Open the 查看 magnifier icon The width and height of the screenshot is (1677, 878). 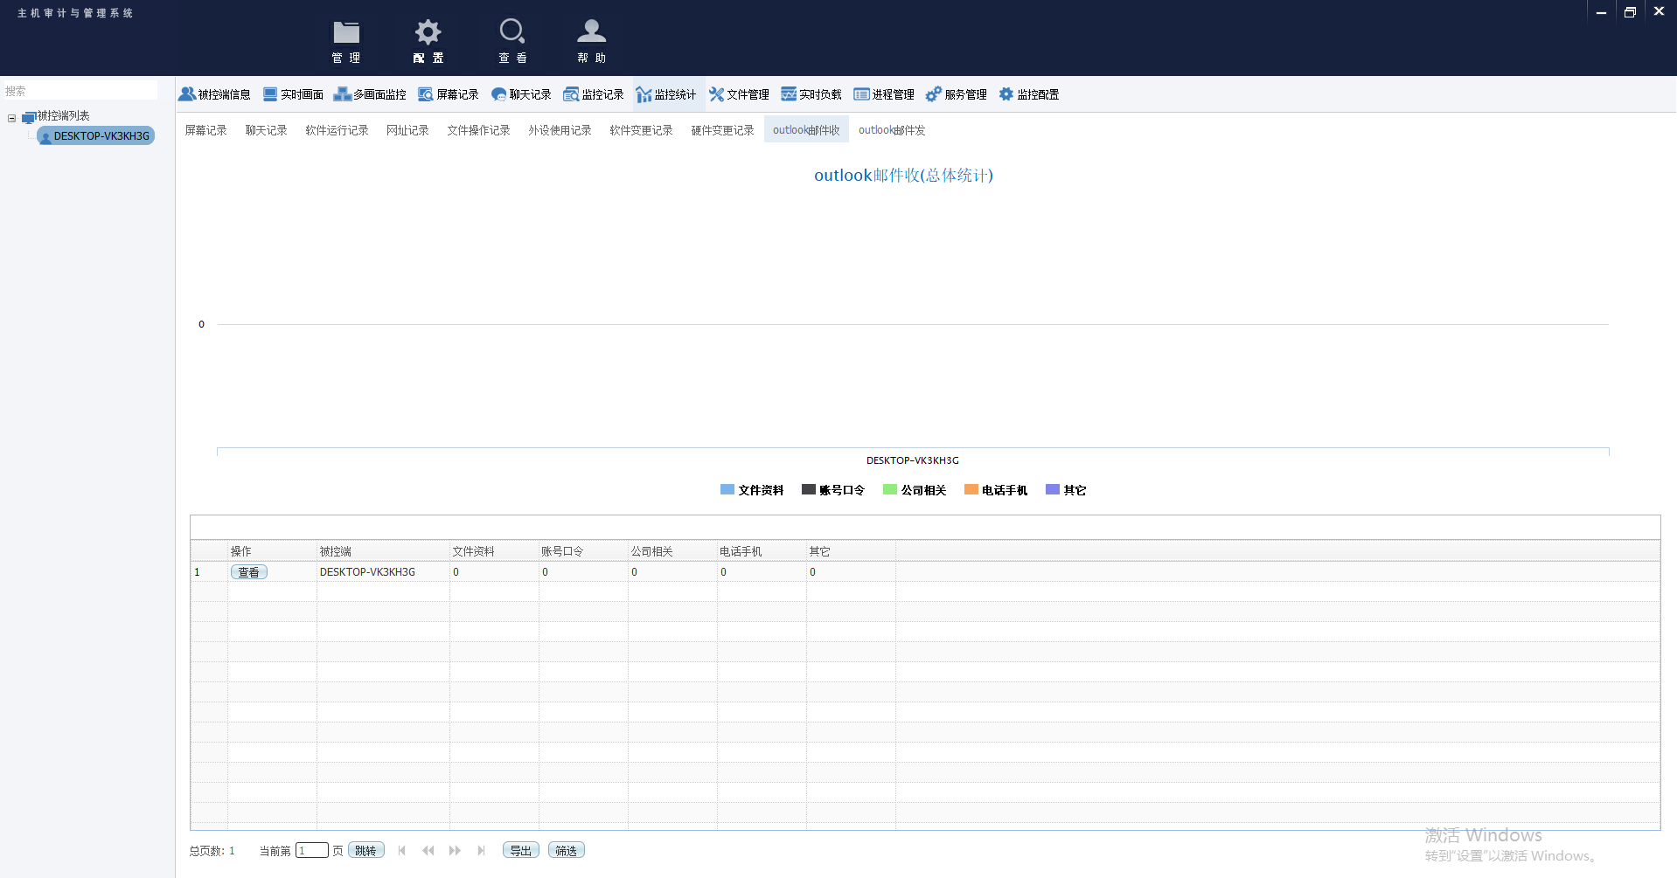pyautogui.click(x=512, y=41)
